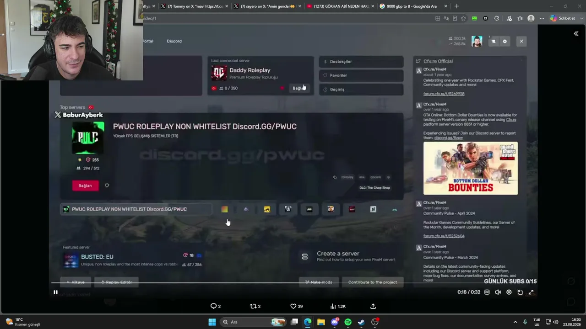The image size is (586, 329).
Task: Close the '9000 gbp to tl' tab
Action: pyautogui.click(x=445, y=6)
